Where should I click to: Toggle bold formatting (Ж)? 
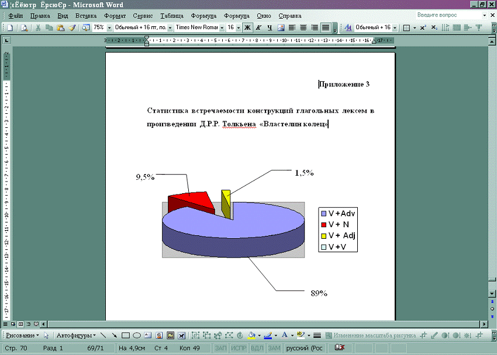(247, 27)
